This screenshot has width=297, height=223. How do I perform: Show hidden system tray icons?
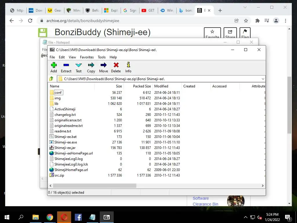245,217
